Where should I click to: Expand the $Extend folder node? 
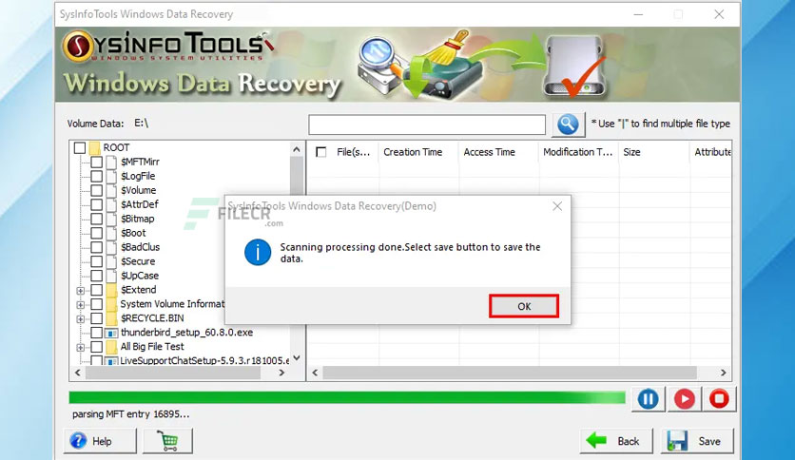[80, 291]
